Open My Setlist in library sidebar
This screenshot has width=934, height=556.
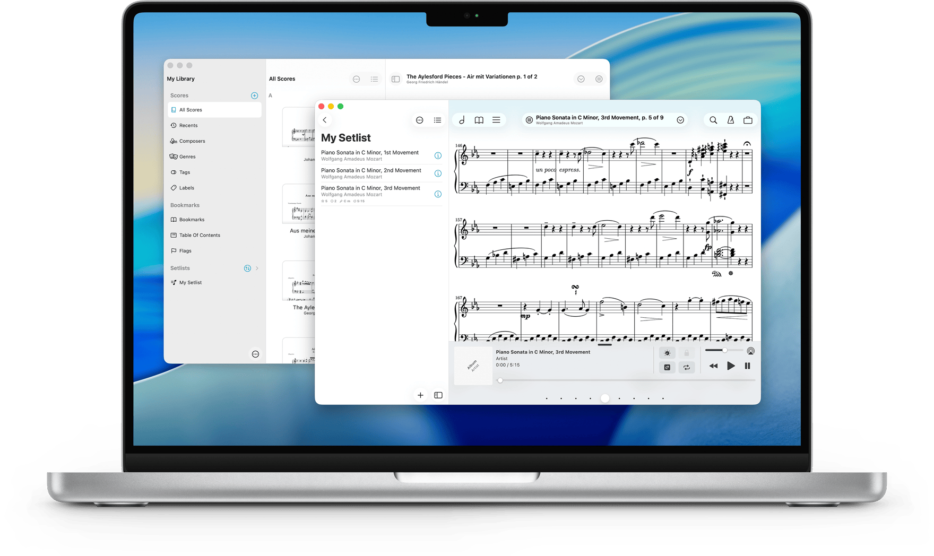tap(214, 283)
